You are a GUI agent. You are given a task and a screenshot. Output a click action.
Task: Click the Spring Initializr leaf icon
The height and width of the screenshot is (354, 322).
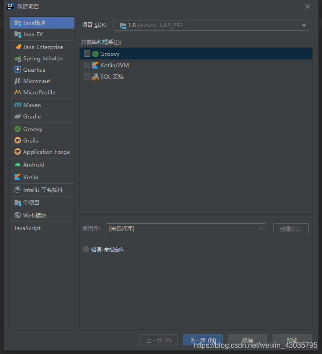coord(18,59)
